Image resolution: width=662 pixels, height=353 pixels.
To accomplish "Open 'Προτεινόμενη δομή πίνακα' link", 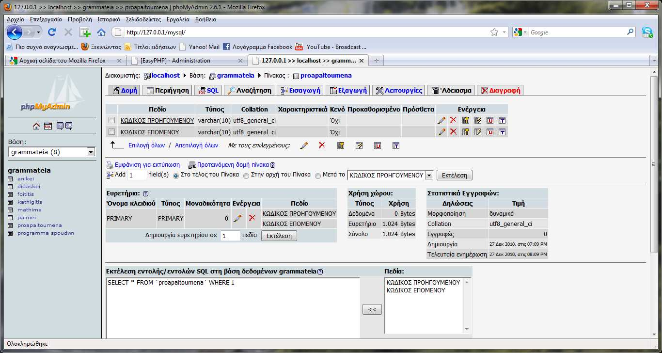I will tap(233, 165).
